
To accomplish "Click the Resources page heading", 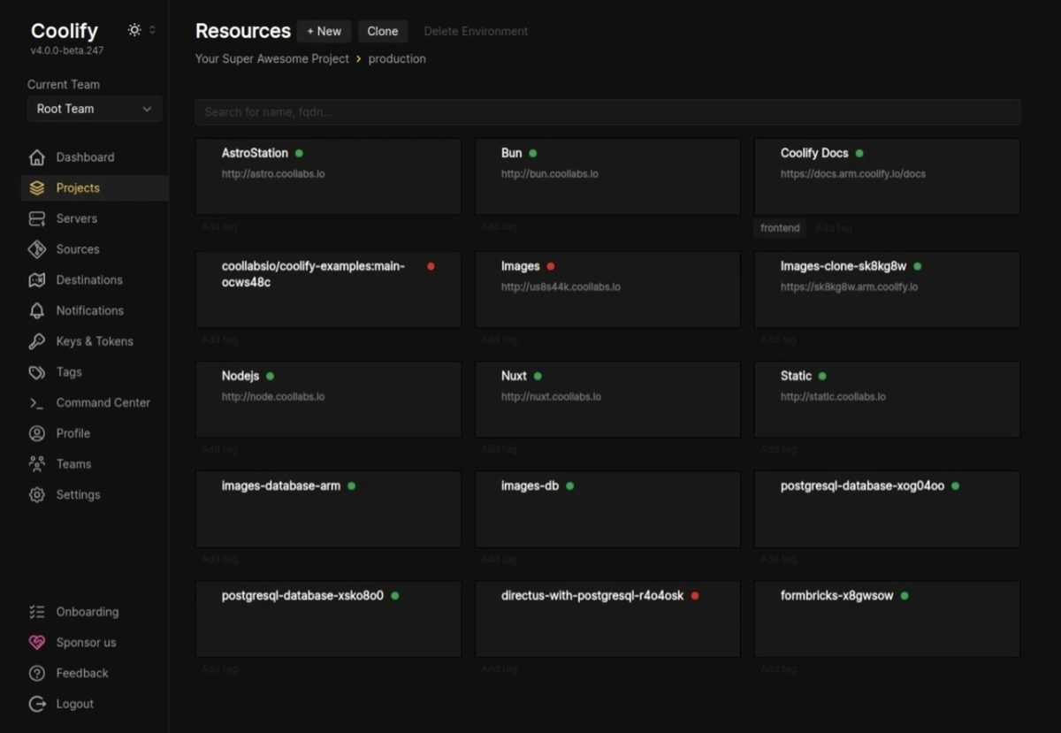I will (x=243, y=31).
